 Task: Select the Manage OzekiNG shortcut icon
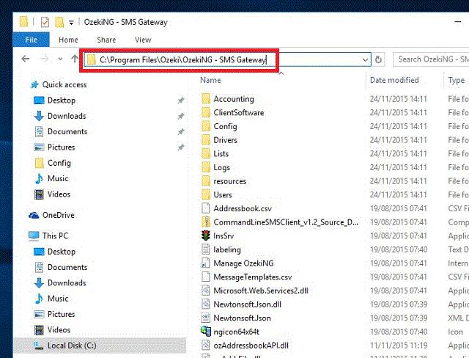pyautogui.click(x=206, y=263)
